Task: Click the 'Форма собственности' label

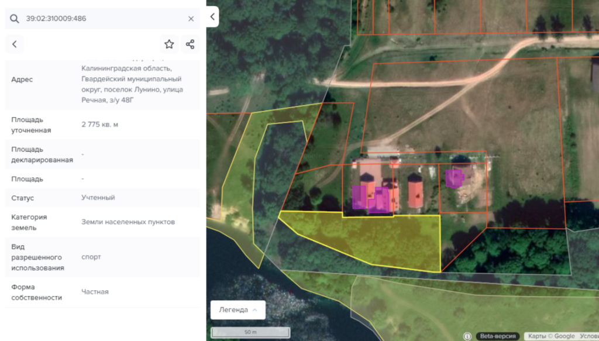Action: pos(36,292)
